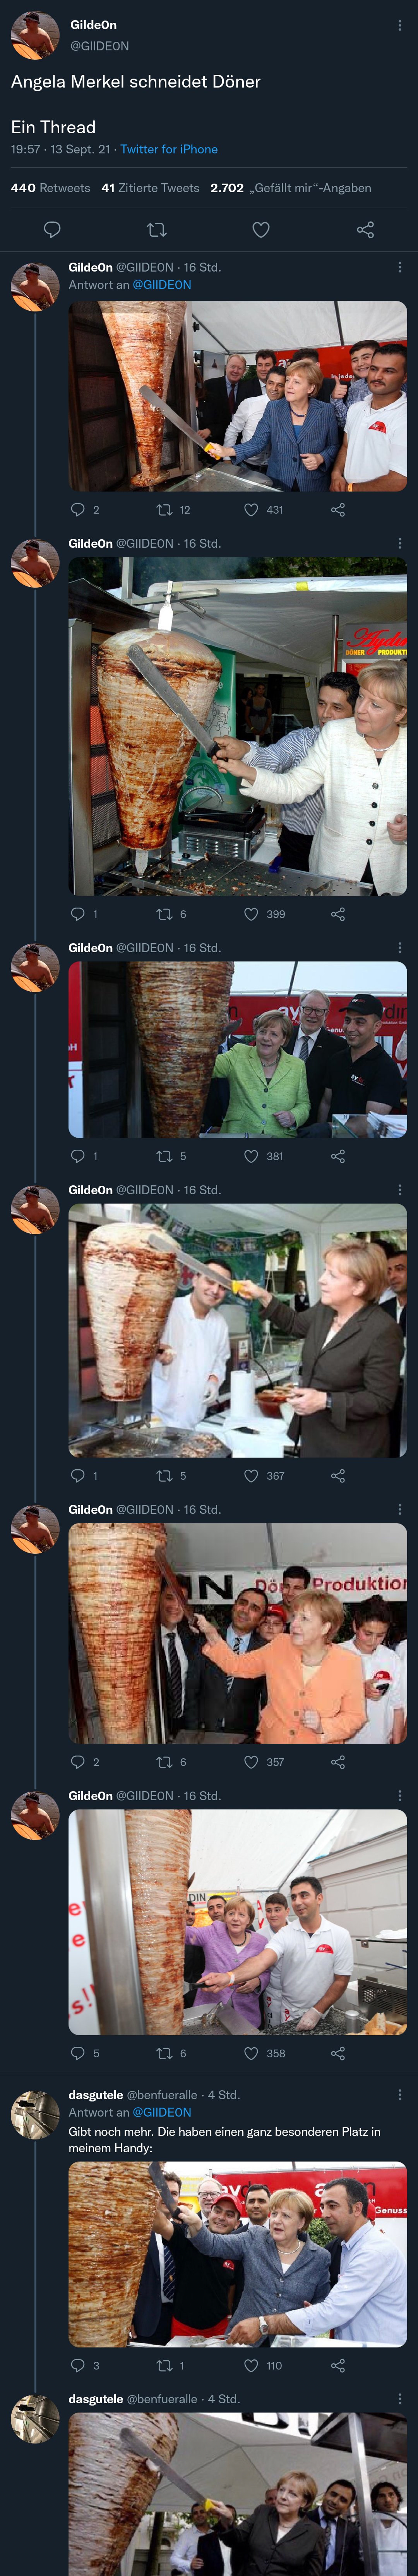
Task: Retweet the reply with 12 retweets
Action: [165, 510]
